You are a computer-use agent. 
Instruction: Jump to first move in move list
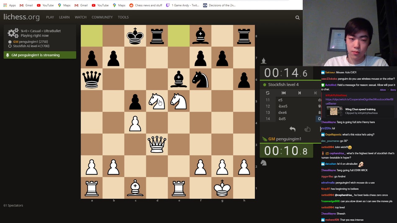(283, 93)
